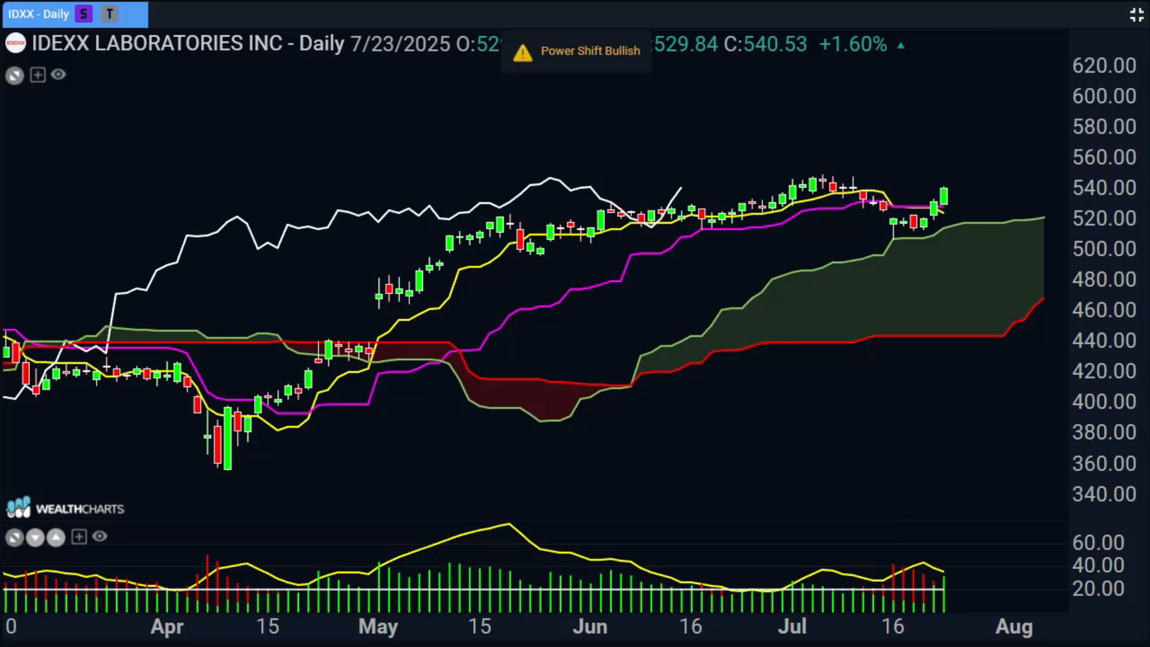Viewport: 1150px width, 647px height.
Task: Click the date 7/23/2025 in the header
Action: click(x=400, y=44)
